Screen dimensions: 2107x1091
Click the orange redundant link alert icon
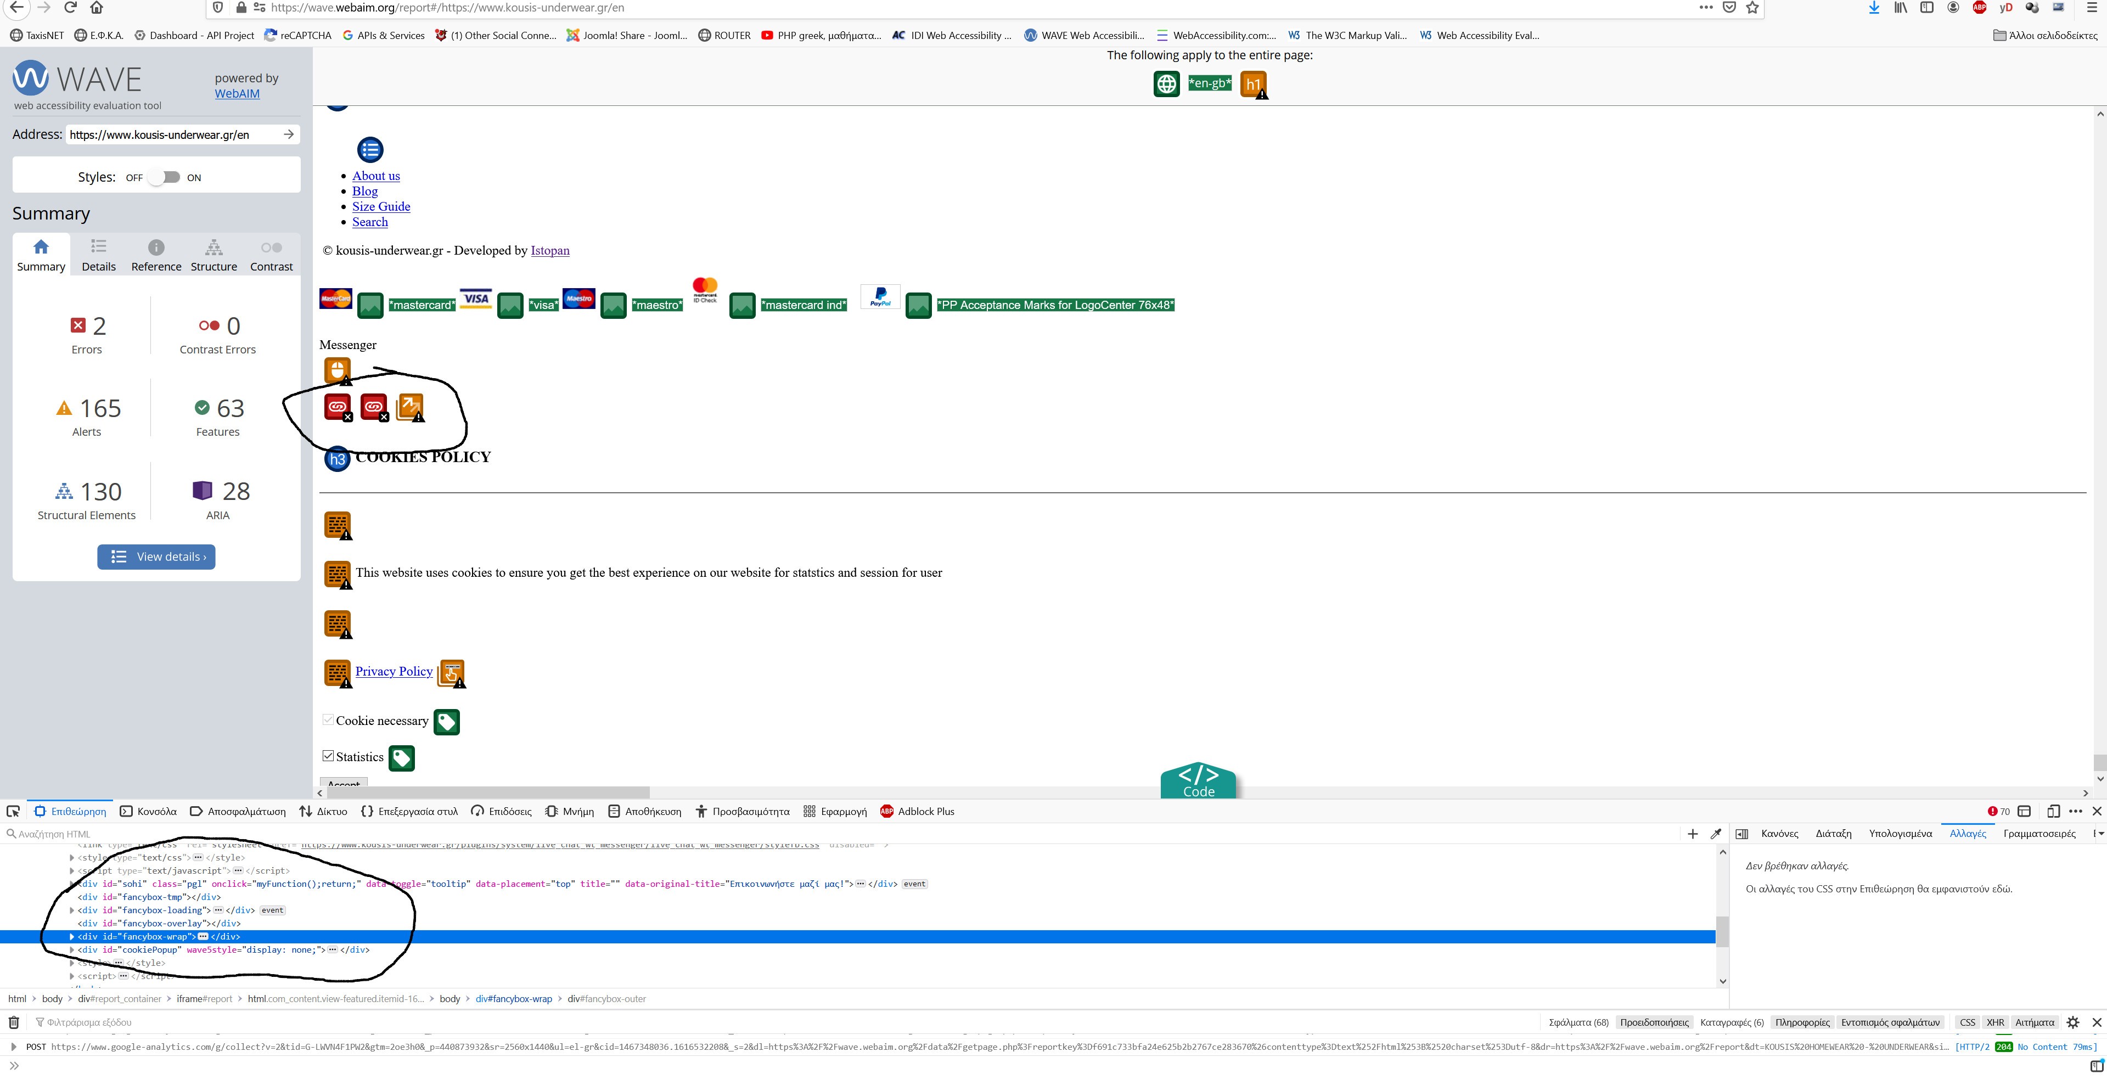click(410, 407)
